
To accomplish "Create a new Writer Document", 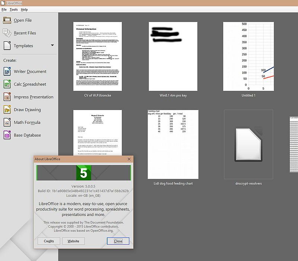I will (30, 72).
